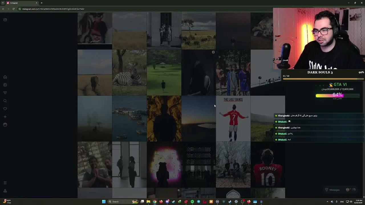Screen dimensions: 365x205
Task: Switch the ENG input language
Action: [x=342, y=202]
